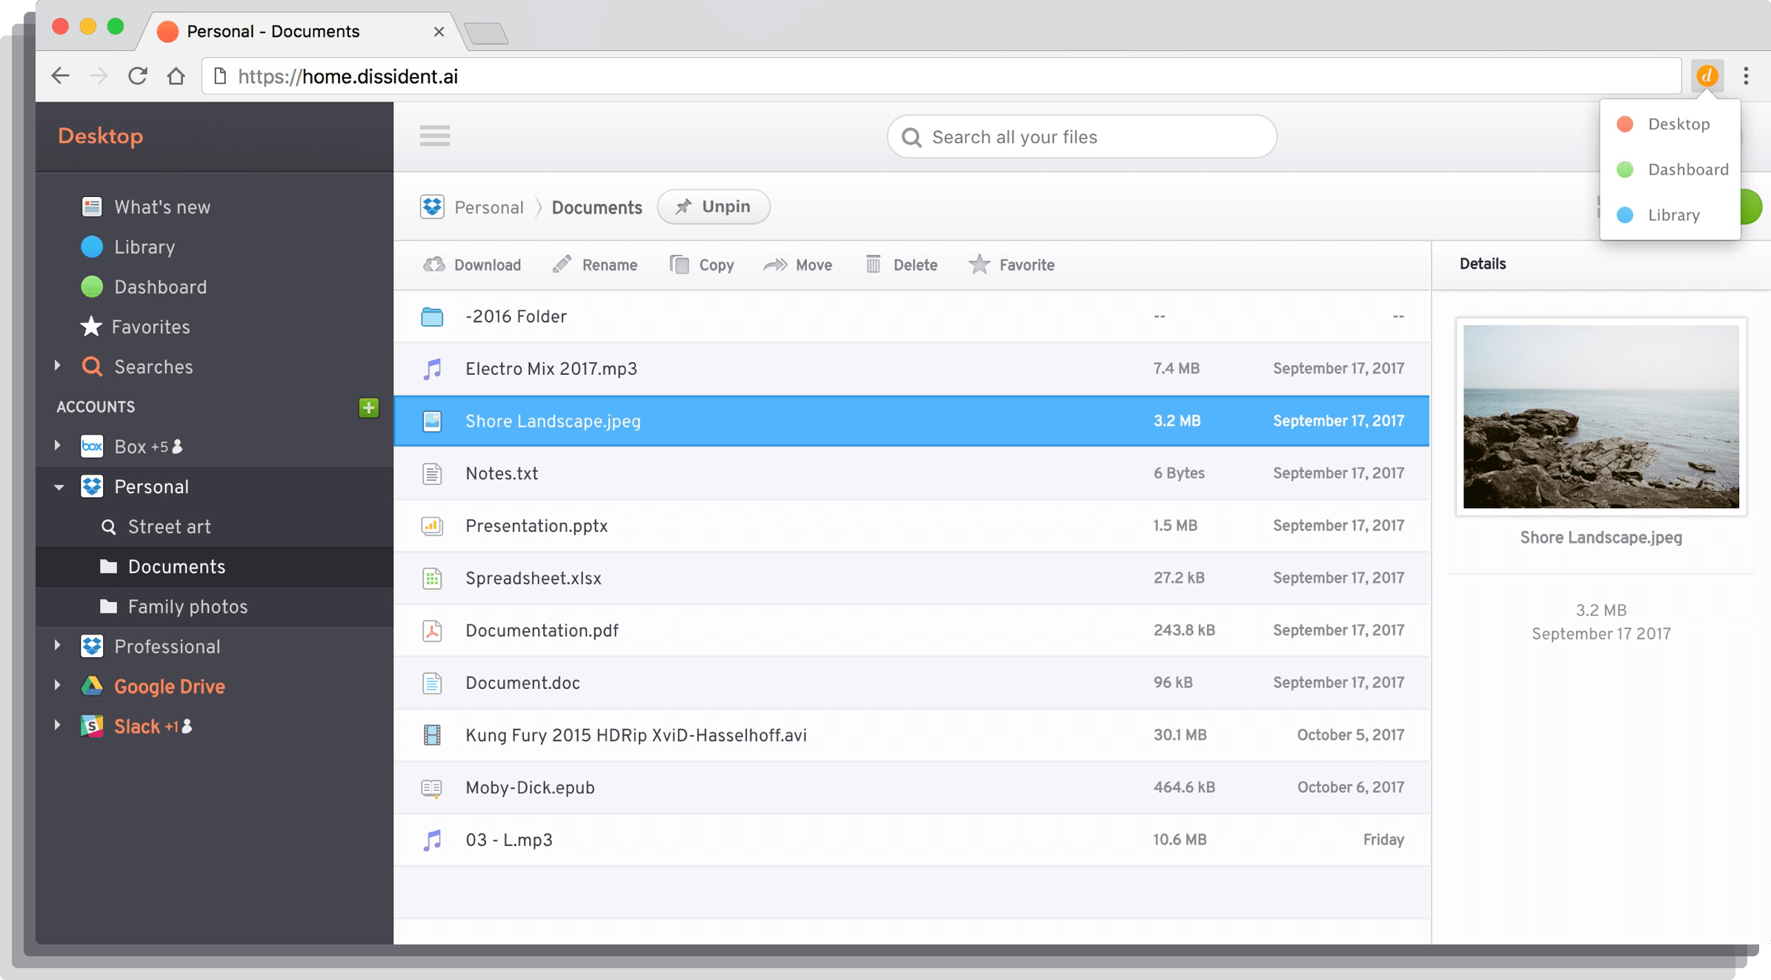The height and width of the screenshot is (980, 1771).
Task: Click the Desktop title in sidebar
Action: [x=101, y=136]
